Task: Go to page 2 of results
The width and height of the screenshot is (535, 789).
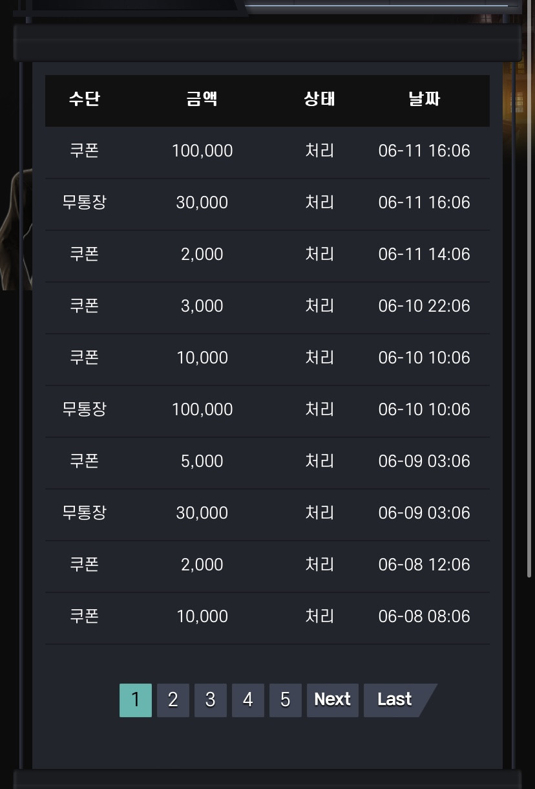Action: click(x=173, y=700)
